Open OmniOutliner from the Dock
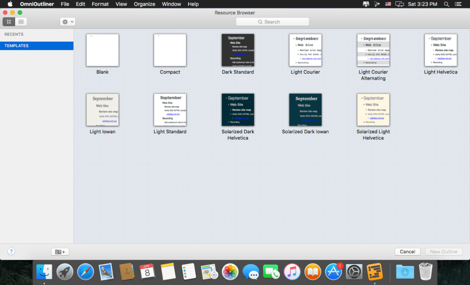The height and width of the screenshot is (285, 470). 375,272
